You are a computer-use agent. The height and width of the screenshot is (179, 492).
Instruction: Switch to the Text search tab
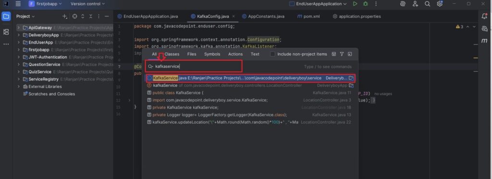tap(255, 54)
